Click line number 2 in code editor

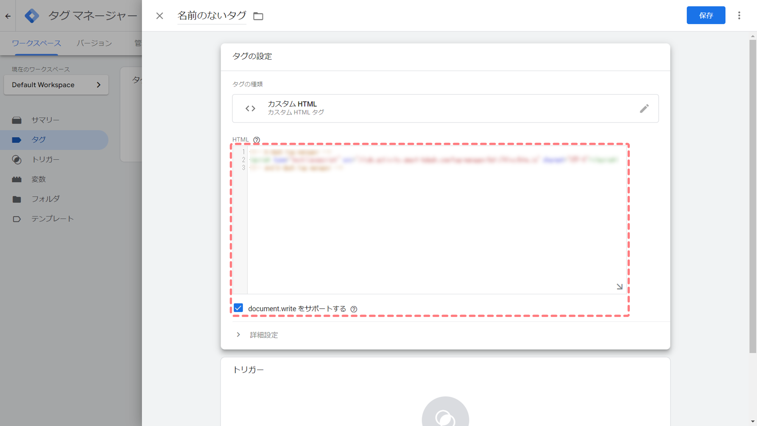click(x=243, y=160)
